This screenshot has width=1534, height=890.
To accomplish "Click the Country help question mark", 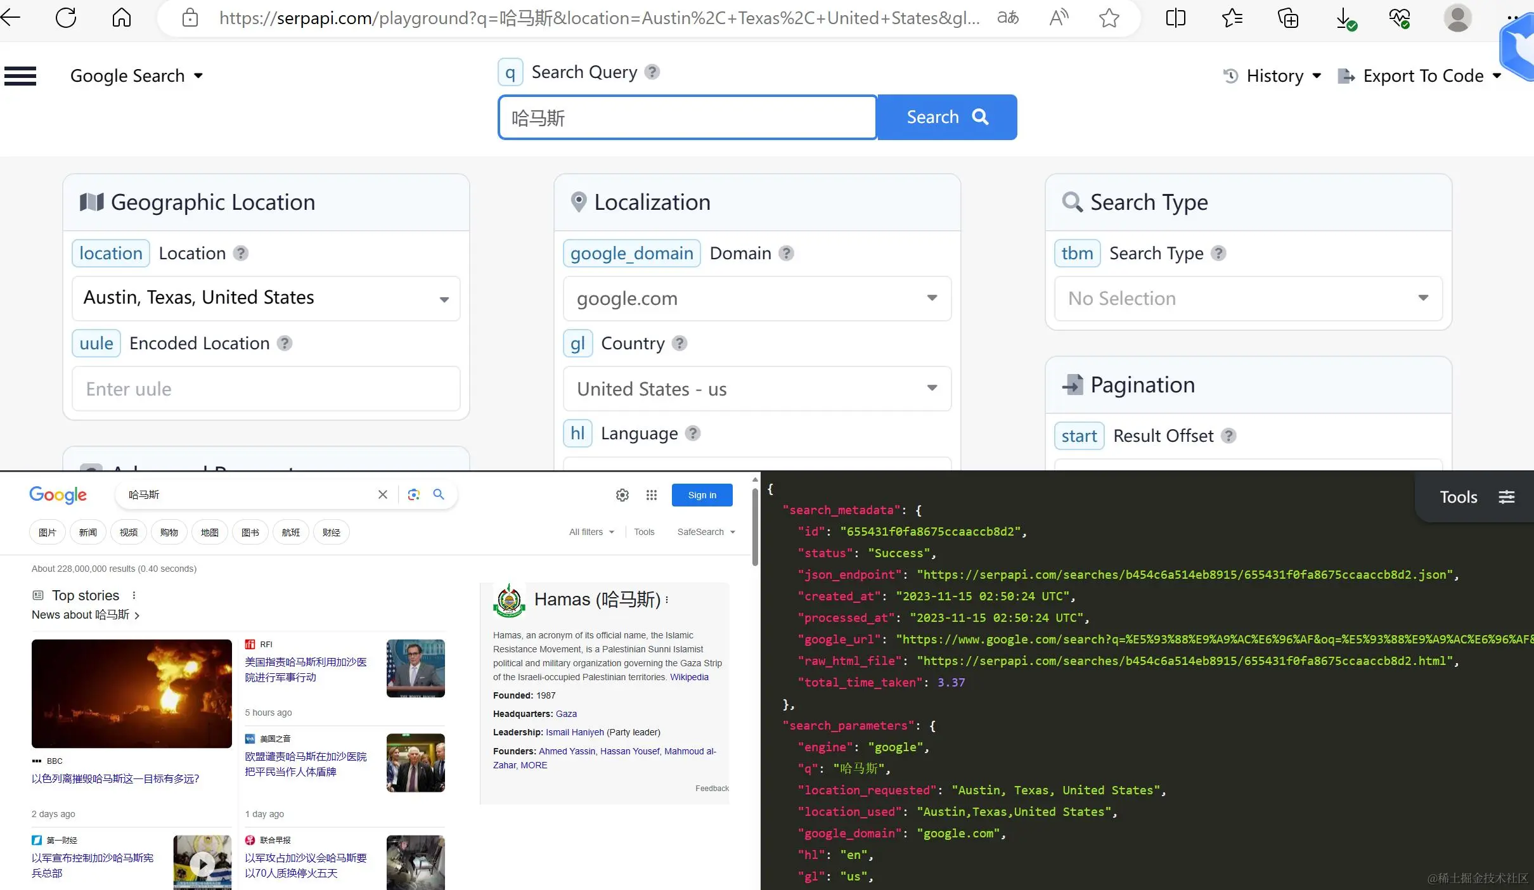I will (x=679, y=343).
